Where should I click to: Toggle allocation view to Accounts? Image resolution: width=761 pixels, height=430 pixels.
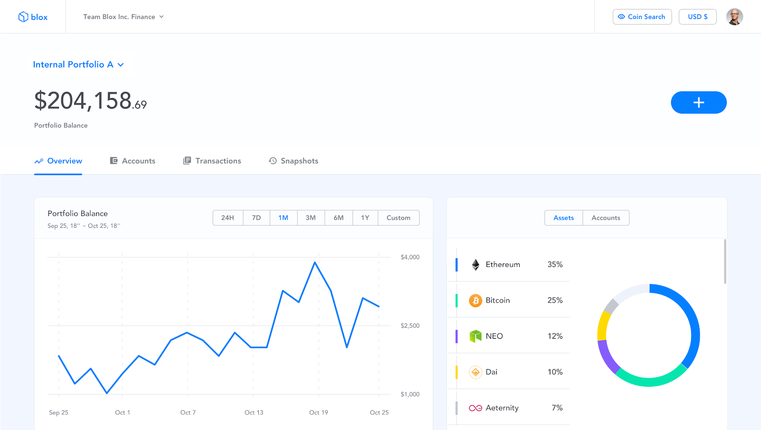pyautogui.click(x=606, y=218)
